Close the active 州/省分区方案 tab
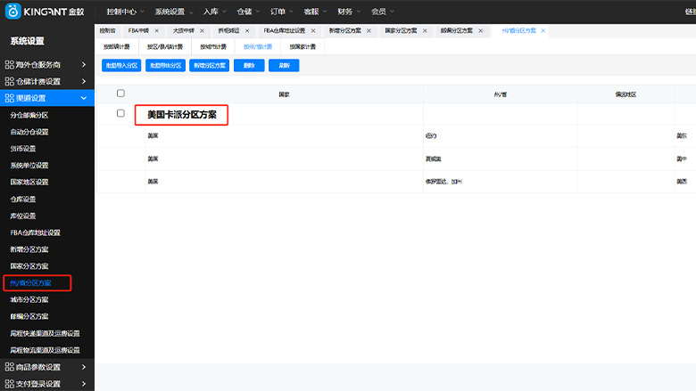 pyautogui.click(x=543, y=30)
